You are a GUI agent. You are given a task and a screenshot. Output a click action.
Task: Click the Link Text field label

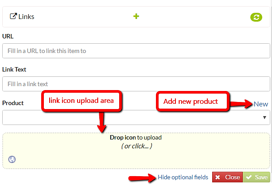15,69
